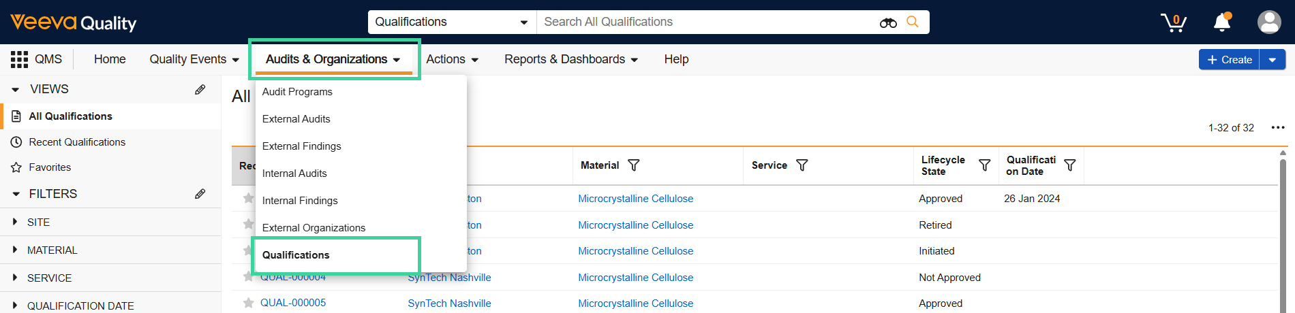Toggle the Lifecycle State column filter

coord(984,165)
